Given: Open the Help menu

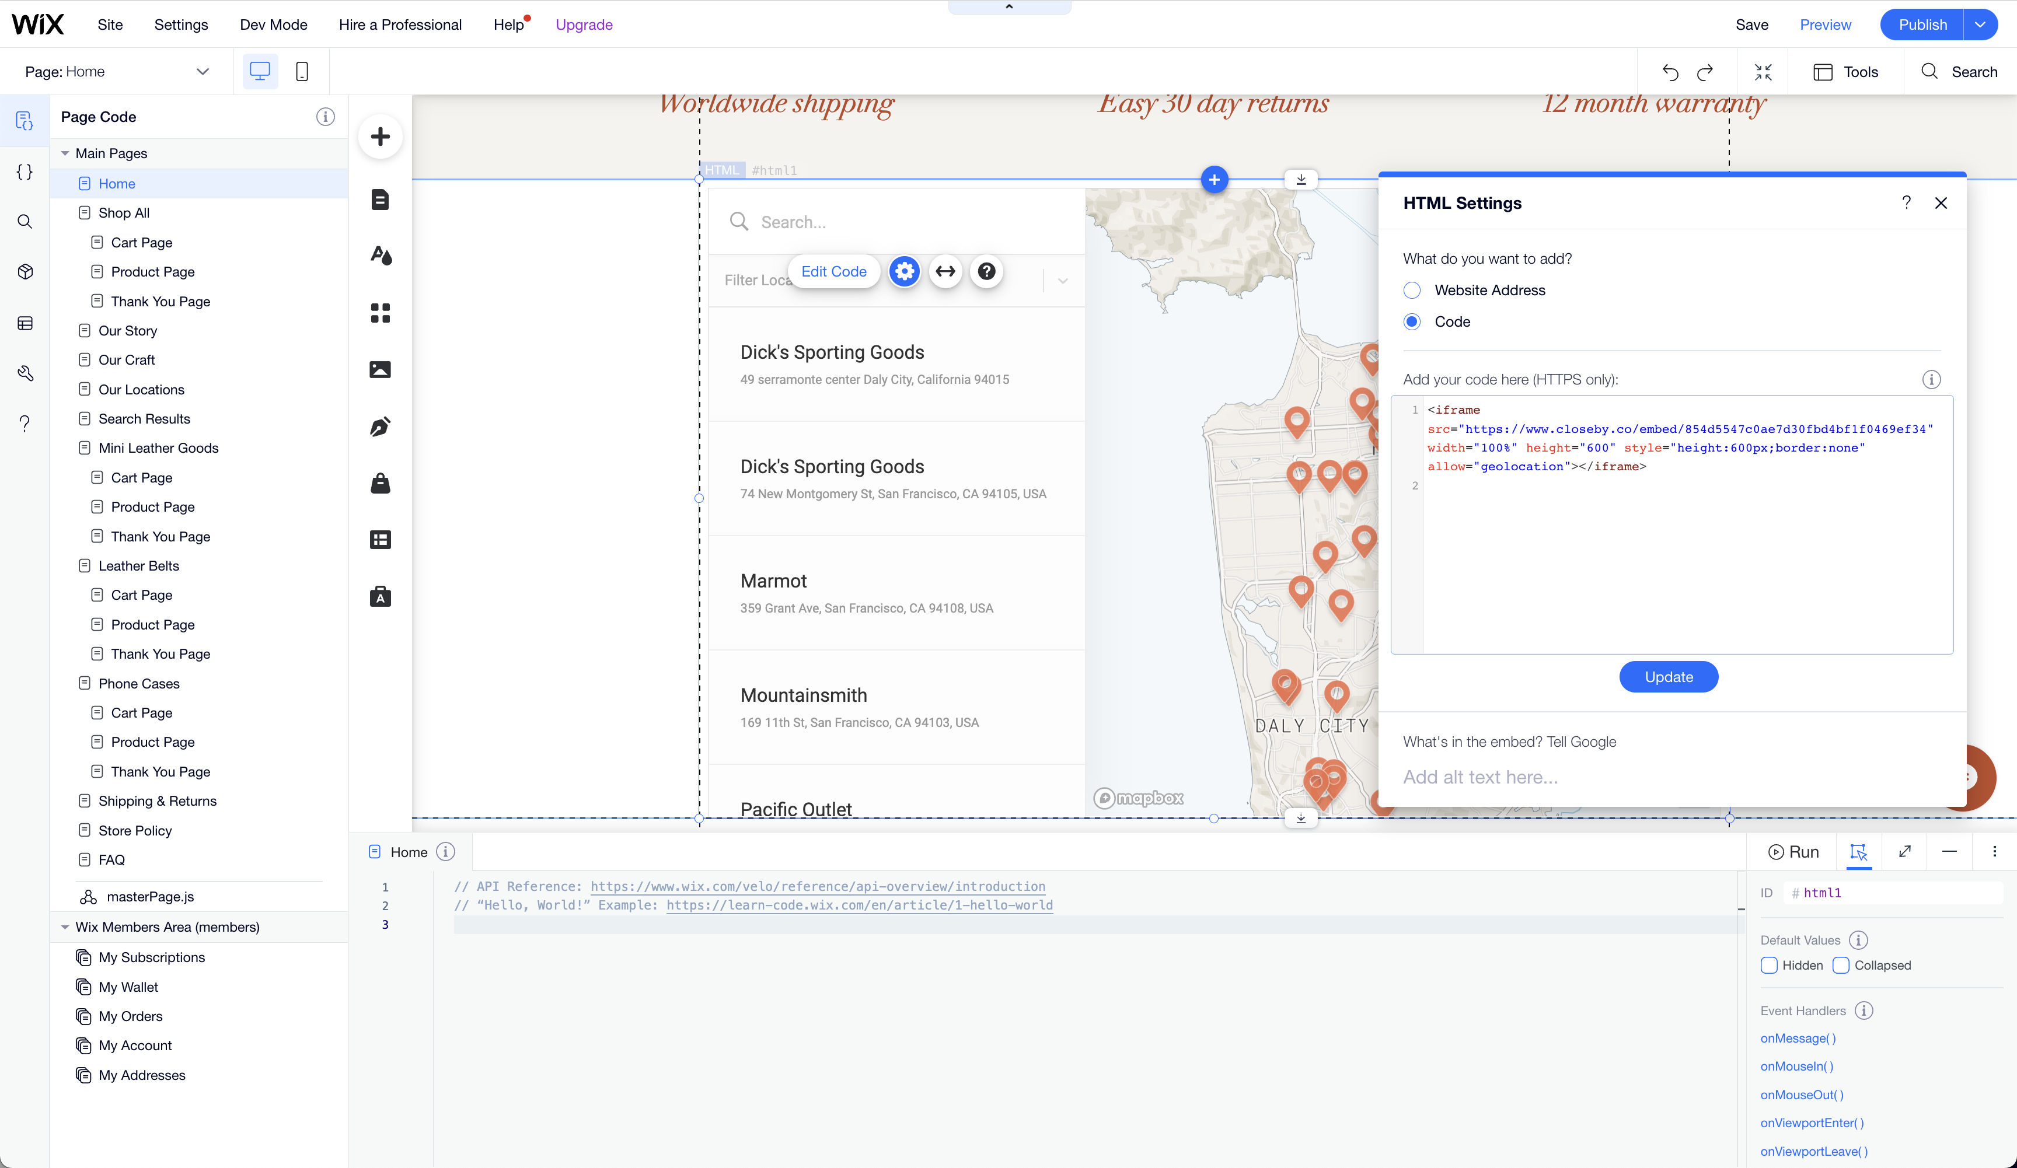Looking at the screenshot, I should coord(509,25).
